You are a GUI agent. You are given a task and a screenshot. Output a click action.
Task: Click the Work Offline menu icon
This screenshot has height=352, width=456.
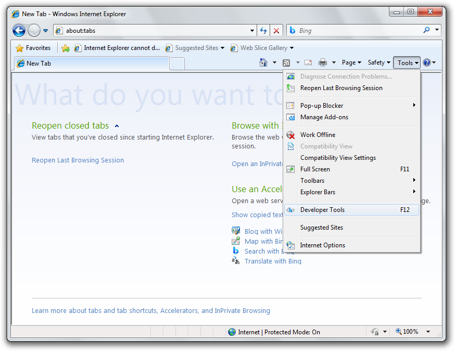click(290, 135)
